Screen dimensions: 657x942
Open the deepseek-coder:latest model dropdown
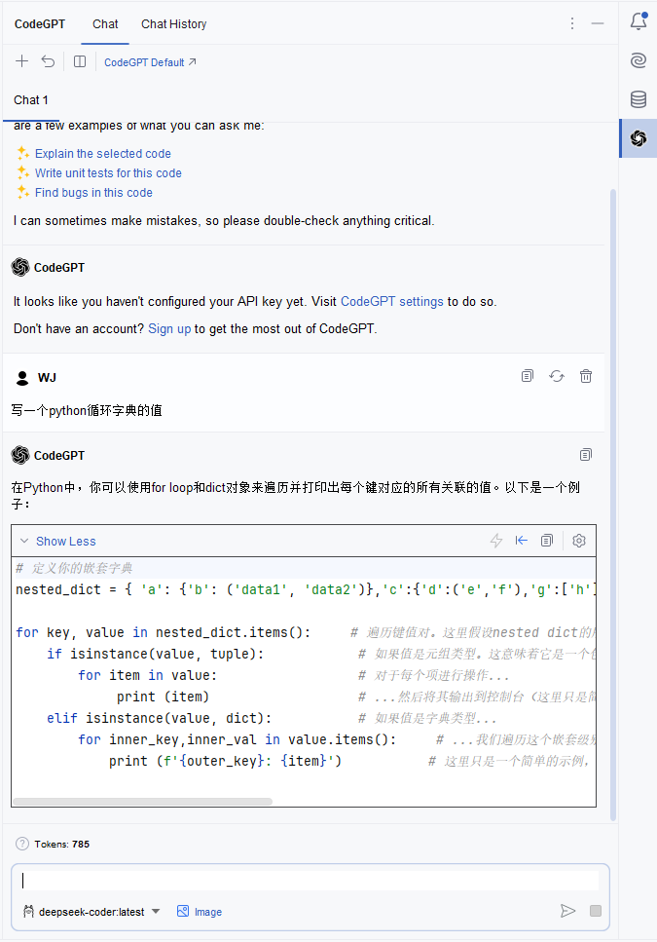pos(91,912)
